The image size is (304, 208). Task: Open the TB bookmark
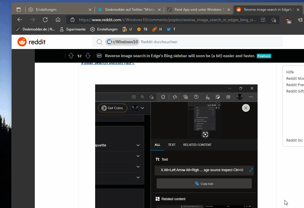[x=142, y=29]
